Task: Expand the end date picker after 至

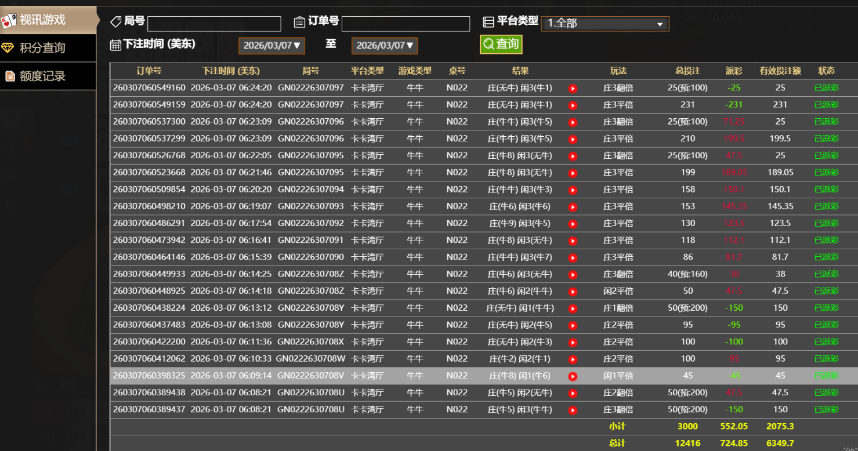Action: [385, 45]
